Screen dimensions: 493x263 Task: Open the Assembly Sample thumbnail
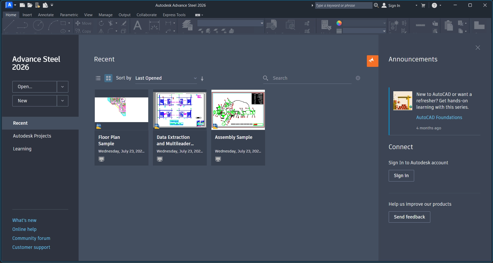(238, 110)
